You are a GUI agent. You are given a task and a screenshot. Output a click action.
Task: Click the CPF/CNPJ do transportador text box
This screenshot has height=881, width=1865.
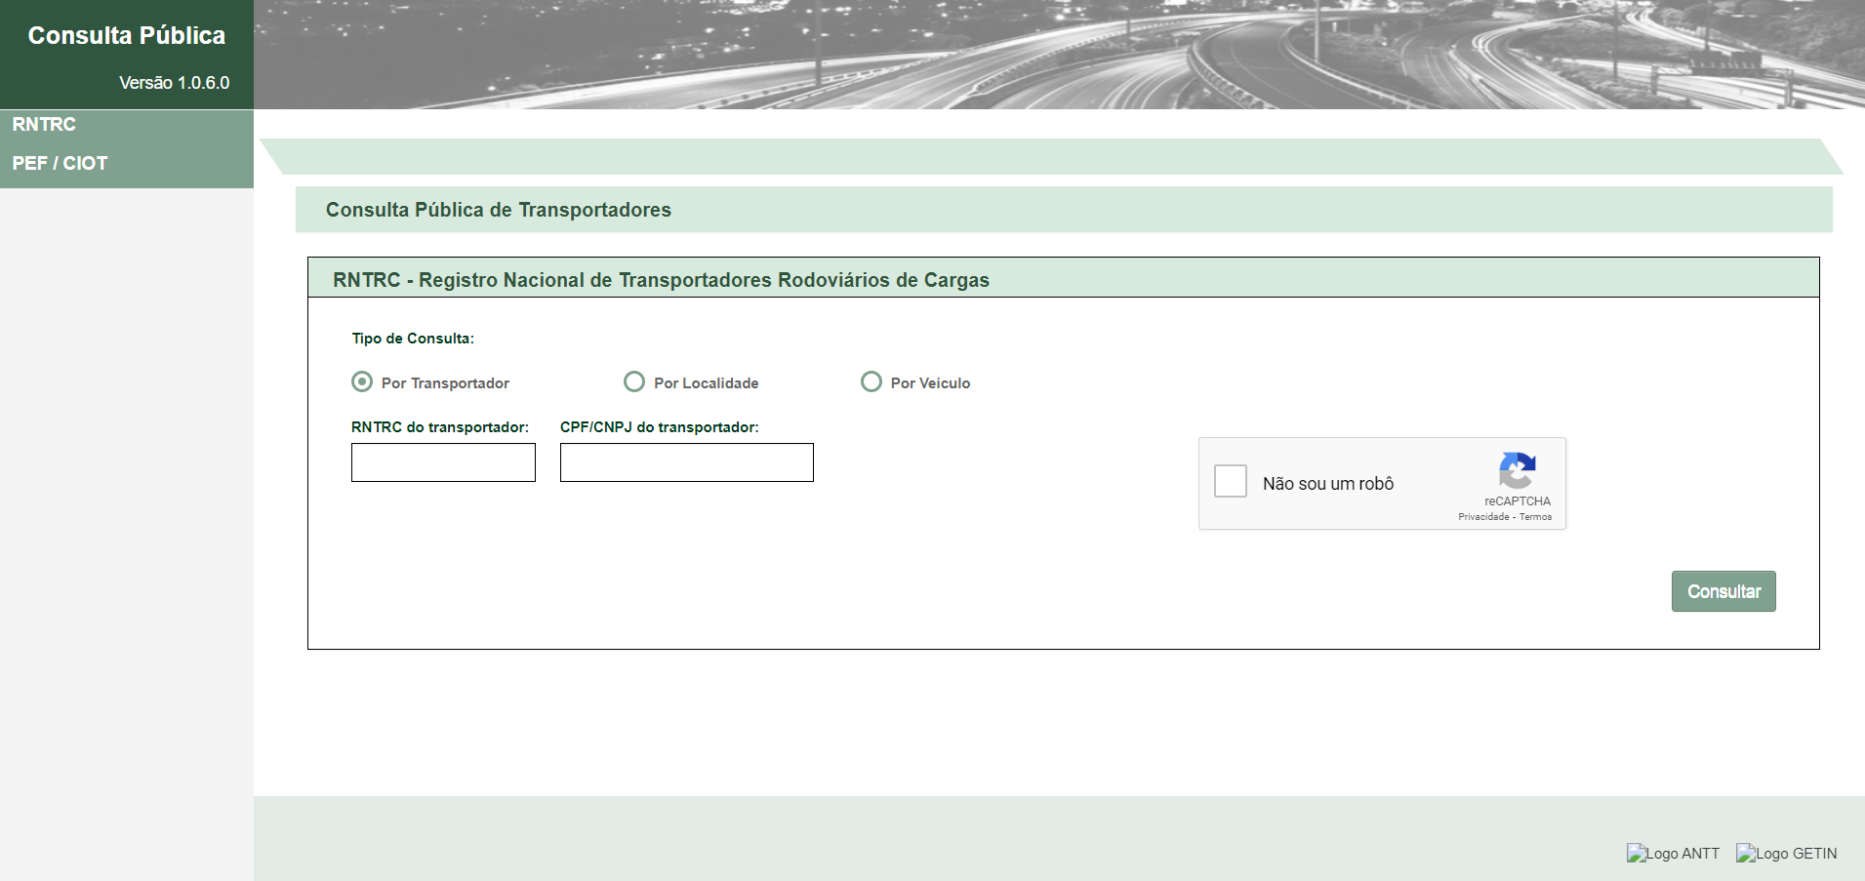tap(686, 462)
